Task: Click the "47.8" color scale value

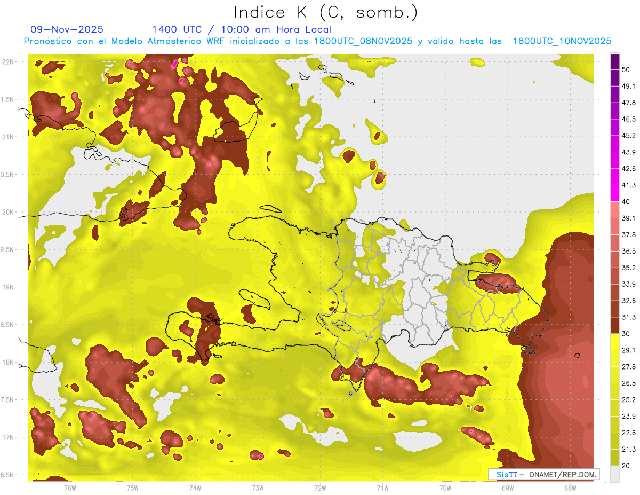Action: point(629,103)
